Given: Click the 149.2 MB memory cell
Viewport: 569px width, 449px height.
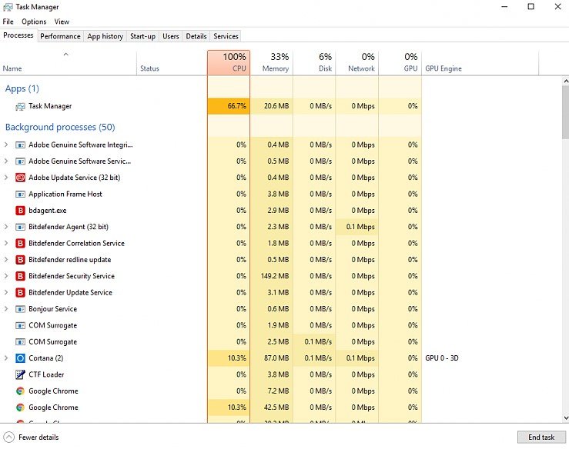Looking at the screenshot, I should click(x=272, y=276).
